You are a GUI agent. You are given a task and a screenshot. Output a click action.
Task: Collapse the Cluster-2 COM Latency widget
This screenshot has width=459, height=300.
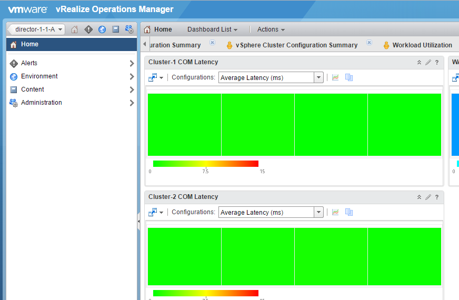pos(419,197)
